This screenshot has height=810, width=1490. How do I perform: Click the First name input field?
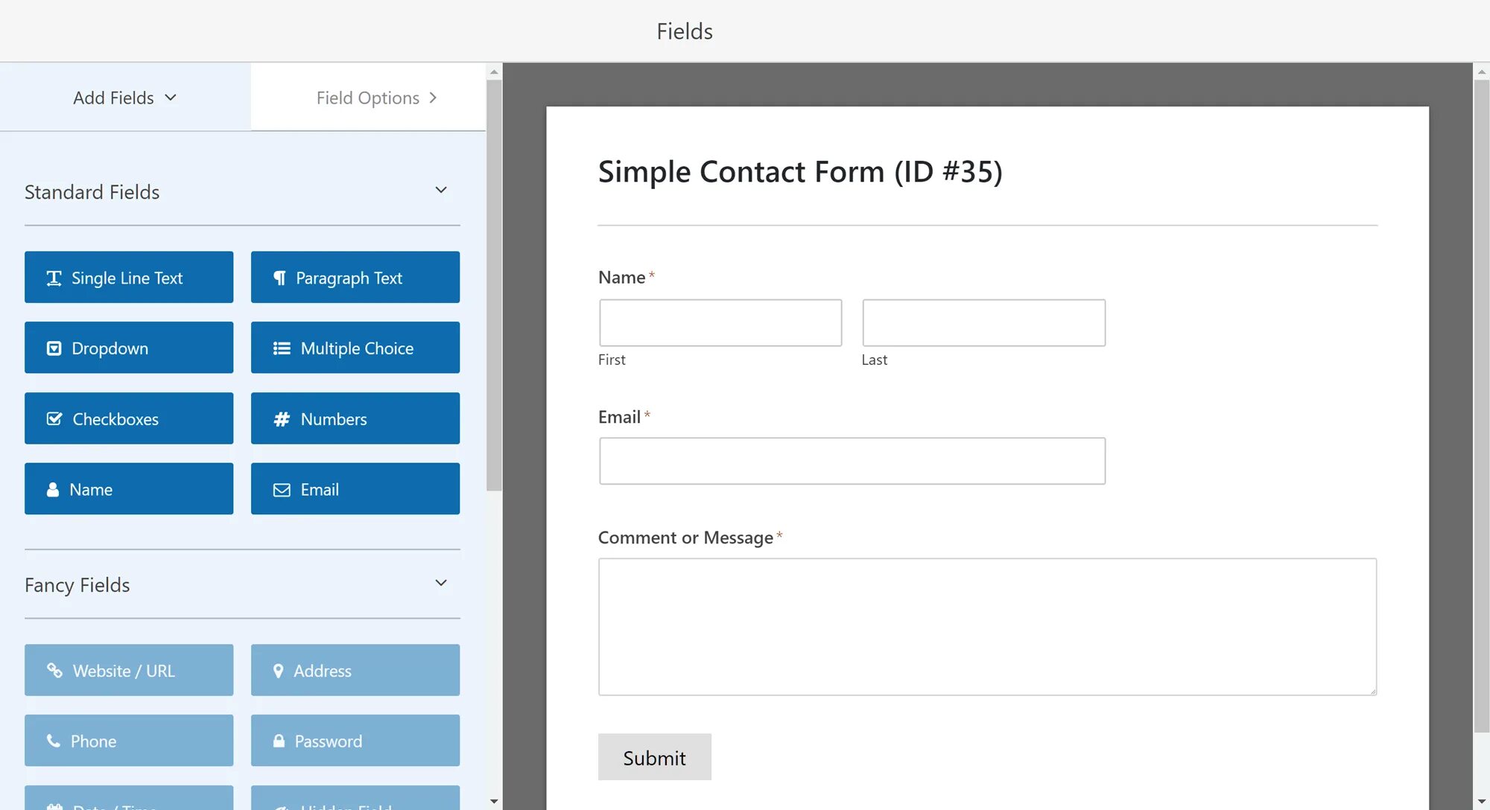click(x=720, y=322)
